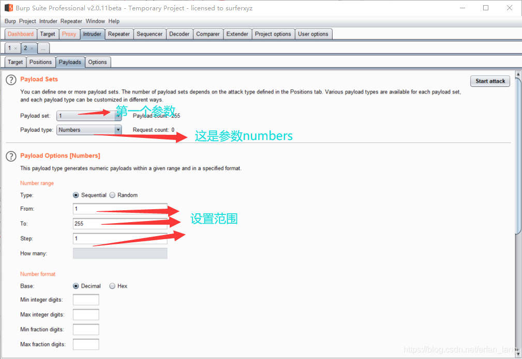522x359 pixels.
Task: Click the To number field
Action: pyautogui.click(x=120, y=224)
